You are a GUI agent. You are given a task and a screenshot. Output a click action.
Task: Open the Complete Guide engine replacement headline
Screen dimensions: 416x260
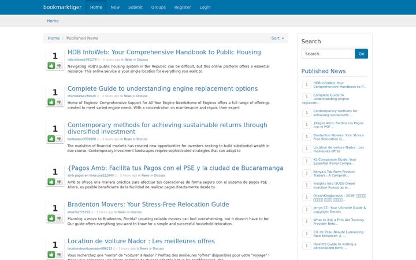(162, 88)
